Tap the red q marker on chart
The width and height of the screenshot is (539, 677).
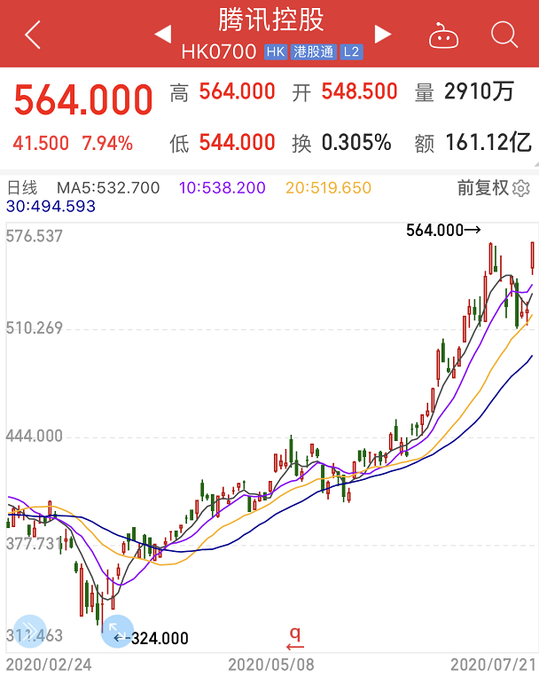coord(295,639)
